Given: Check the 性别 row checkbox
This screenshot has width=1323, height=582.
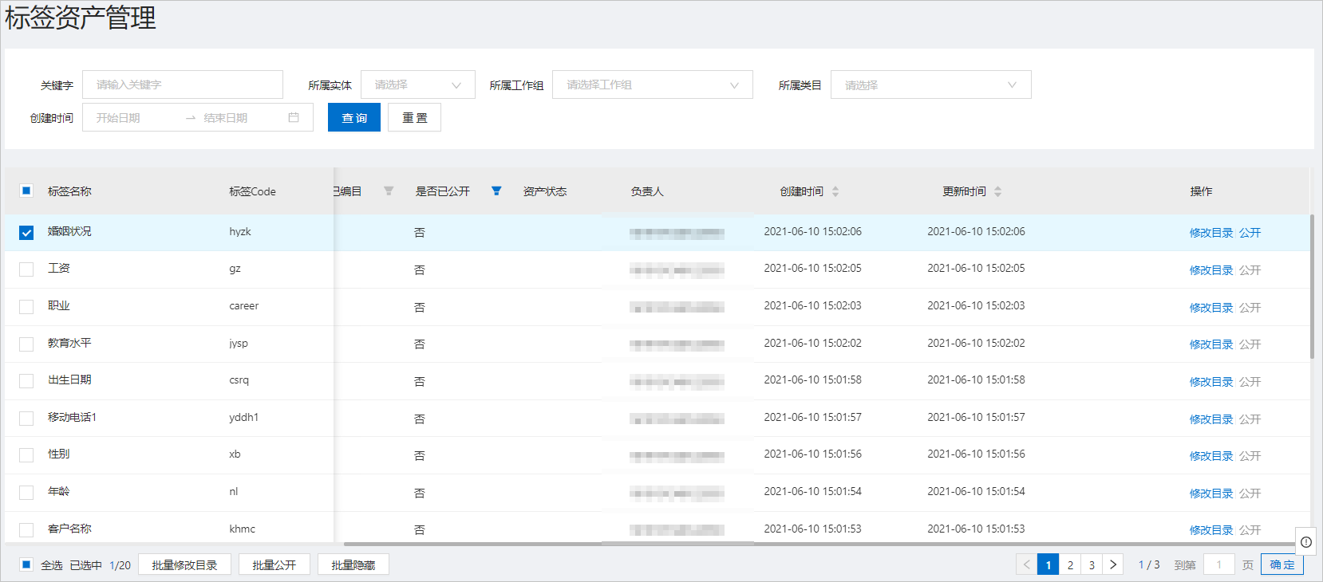Looking at the screenshot, I should 26,455.
